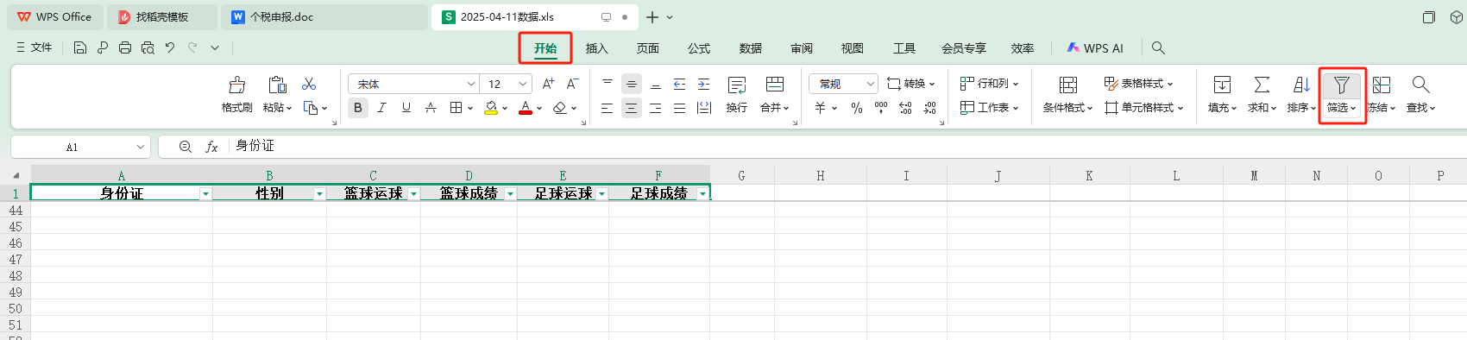Click the wrap text (换行) icon
The image size is (1467, 340).
pos(737,85)
